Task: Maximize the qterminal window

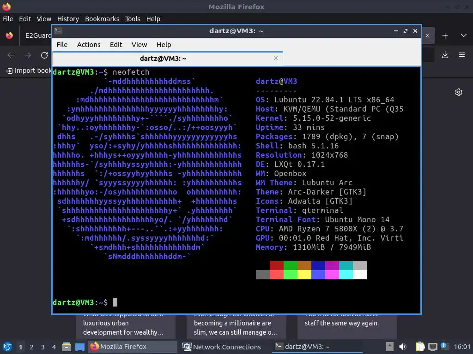Action: [x=406, y=31]
